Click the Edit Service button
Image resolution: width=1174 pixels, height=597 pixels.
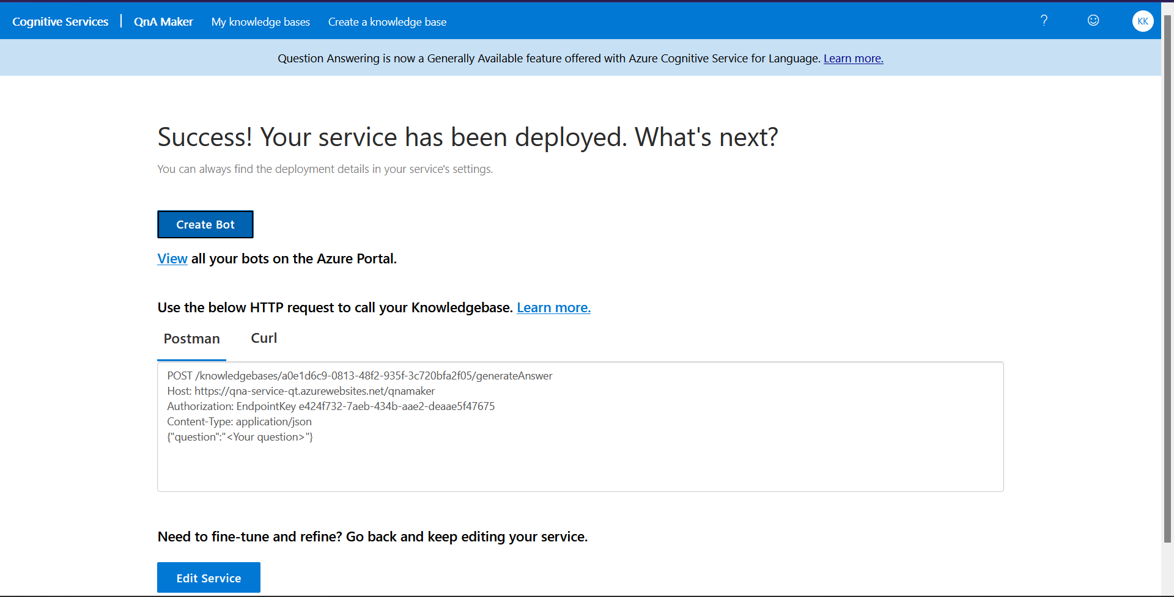[x=209, y=577]
